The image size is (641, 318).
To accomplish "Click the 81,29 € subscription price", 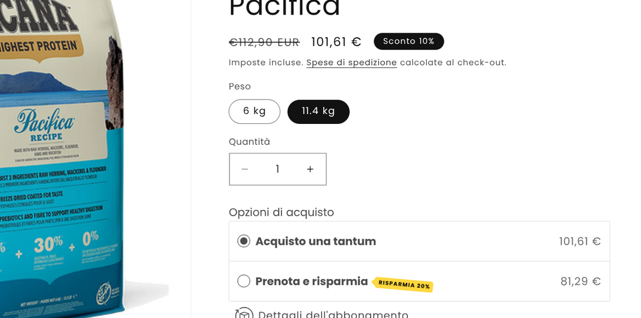I will (580, 281).
